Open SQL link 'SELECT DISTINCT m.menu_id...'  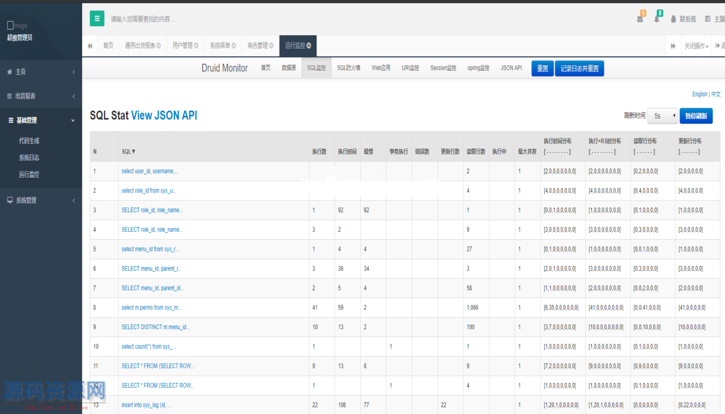click(x=156, y=327)
